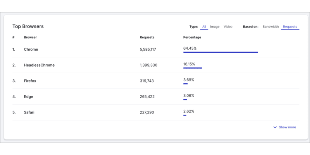Click the Safari browser name
This screenshot has width=310, height=155.
click(29, 112)
